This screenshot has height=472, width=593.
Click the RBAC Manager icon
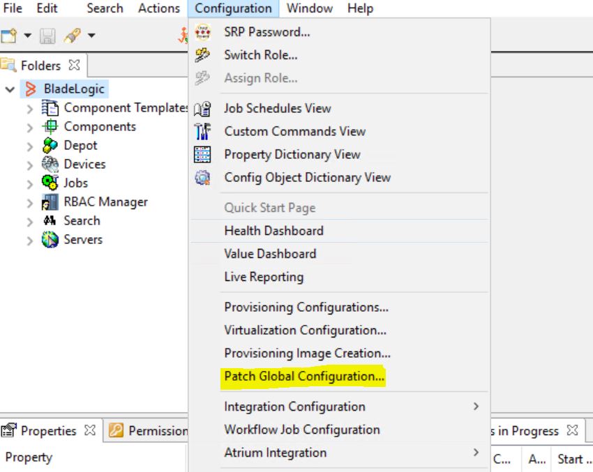[x=50, y=202]
